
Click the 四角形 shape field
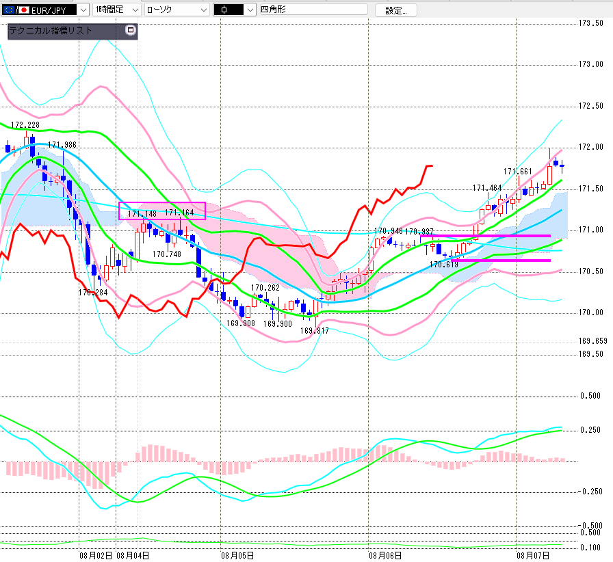(314, 10)
